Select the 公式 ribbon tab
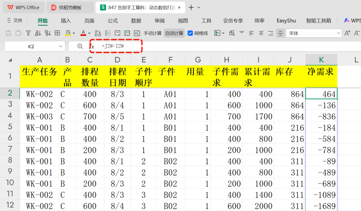This screenshot has height=211, width=361. [x=113, y=21]
